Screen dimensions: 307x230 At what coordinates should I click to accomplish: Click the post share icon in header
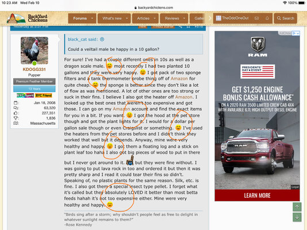pyautogui.click(x=181, y=27)
